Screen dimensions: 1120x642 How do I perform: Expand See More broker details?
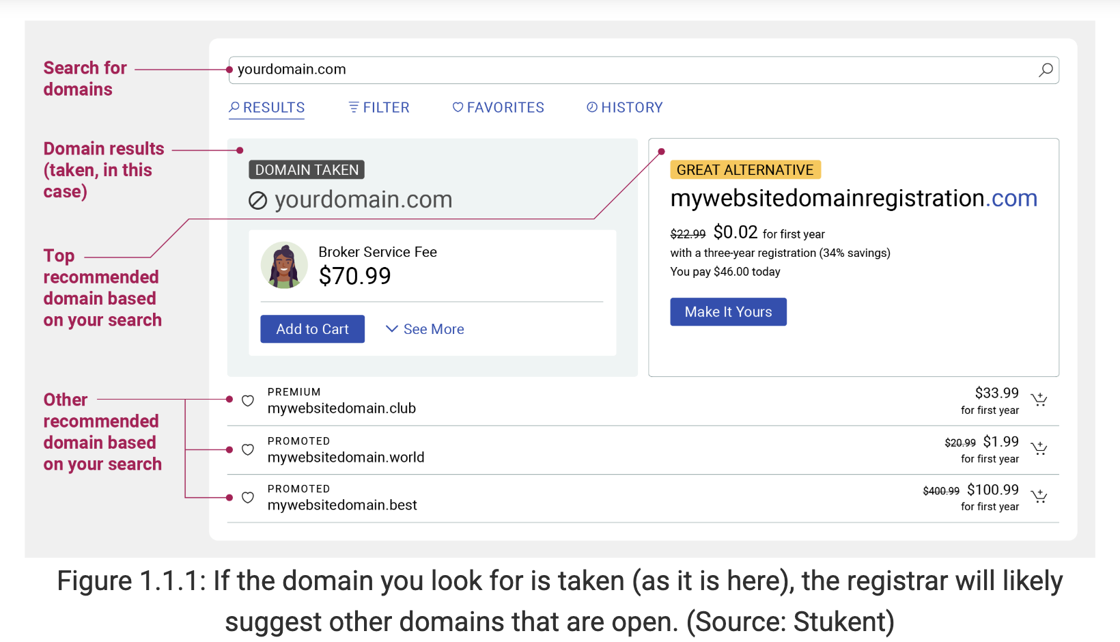pyautogui.click(x=425, y=329)
